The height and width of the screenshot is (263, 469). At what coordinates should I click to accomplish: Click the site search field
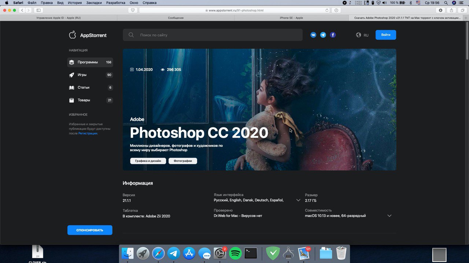pos(213,35)
